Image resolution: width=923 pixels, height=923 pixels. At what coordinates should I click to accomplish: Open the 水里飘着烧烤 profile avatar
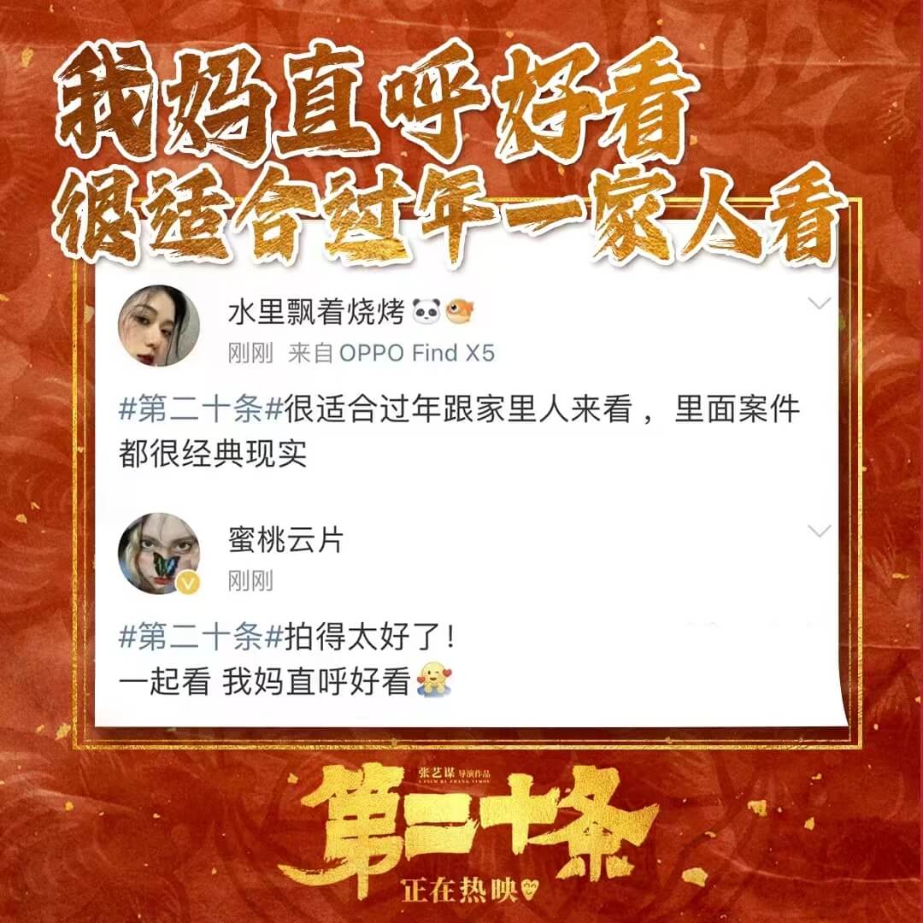[x=159, y=326]
